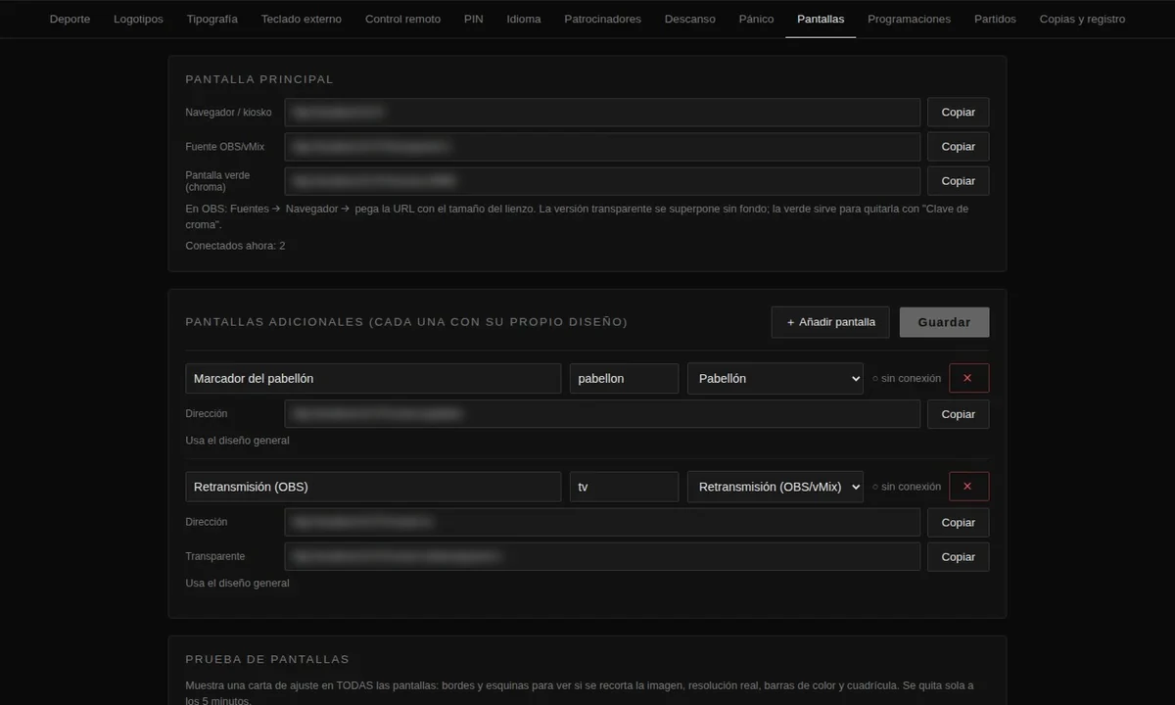Edit the tv identifier field
Screen dimensions: 1175x705
pyautogui.click(x=624, y=487)
